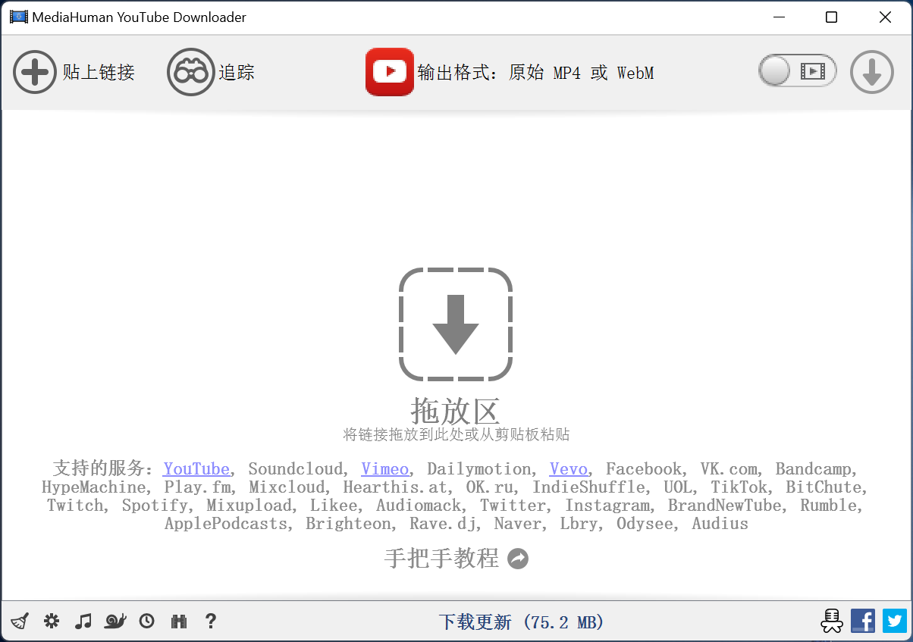Open the Facebook page icon
913x642 pixels.
(x=863, y=622)
